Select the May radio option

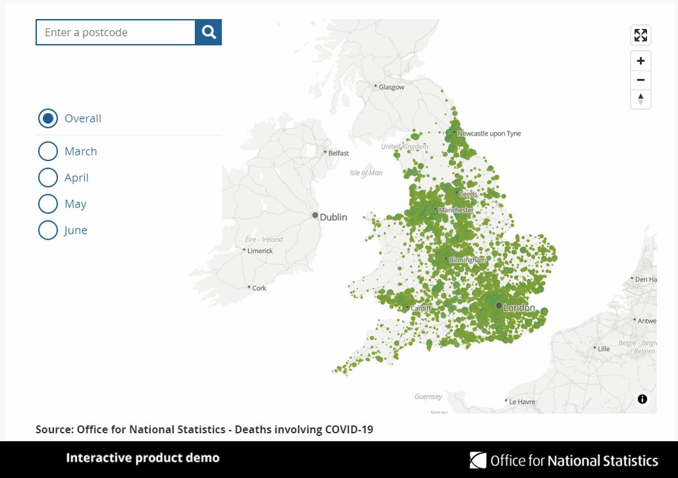(x=48, y=204)
